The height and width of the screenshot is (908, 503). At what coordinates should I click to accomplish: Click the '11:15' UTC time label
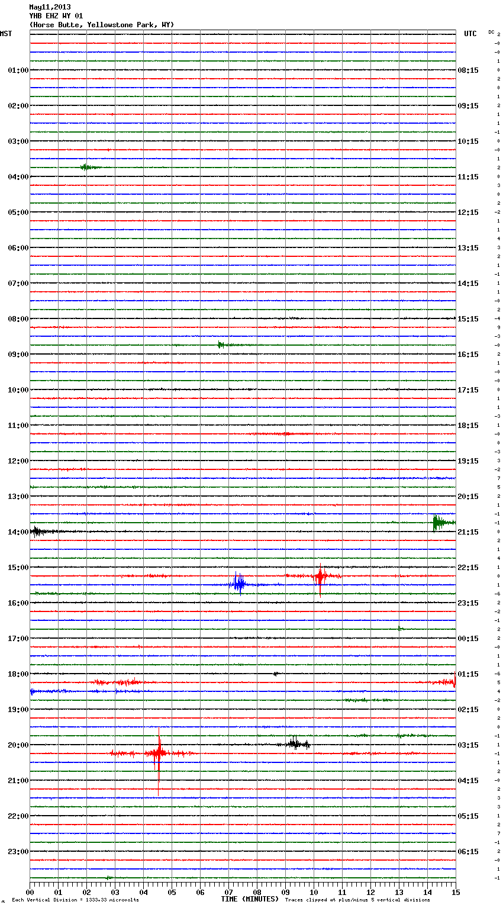pyautogui.click(x=468, y=177)
